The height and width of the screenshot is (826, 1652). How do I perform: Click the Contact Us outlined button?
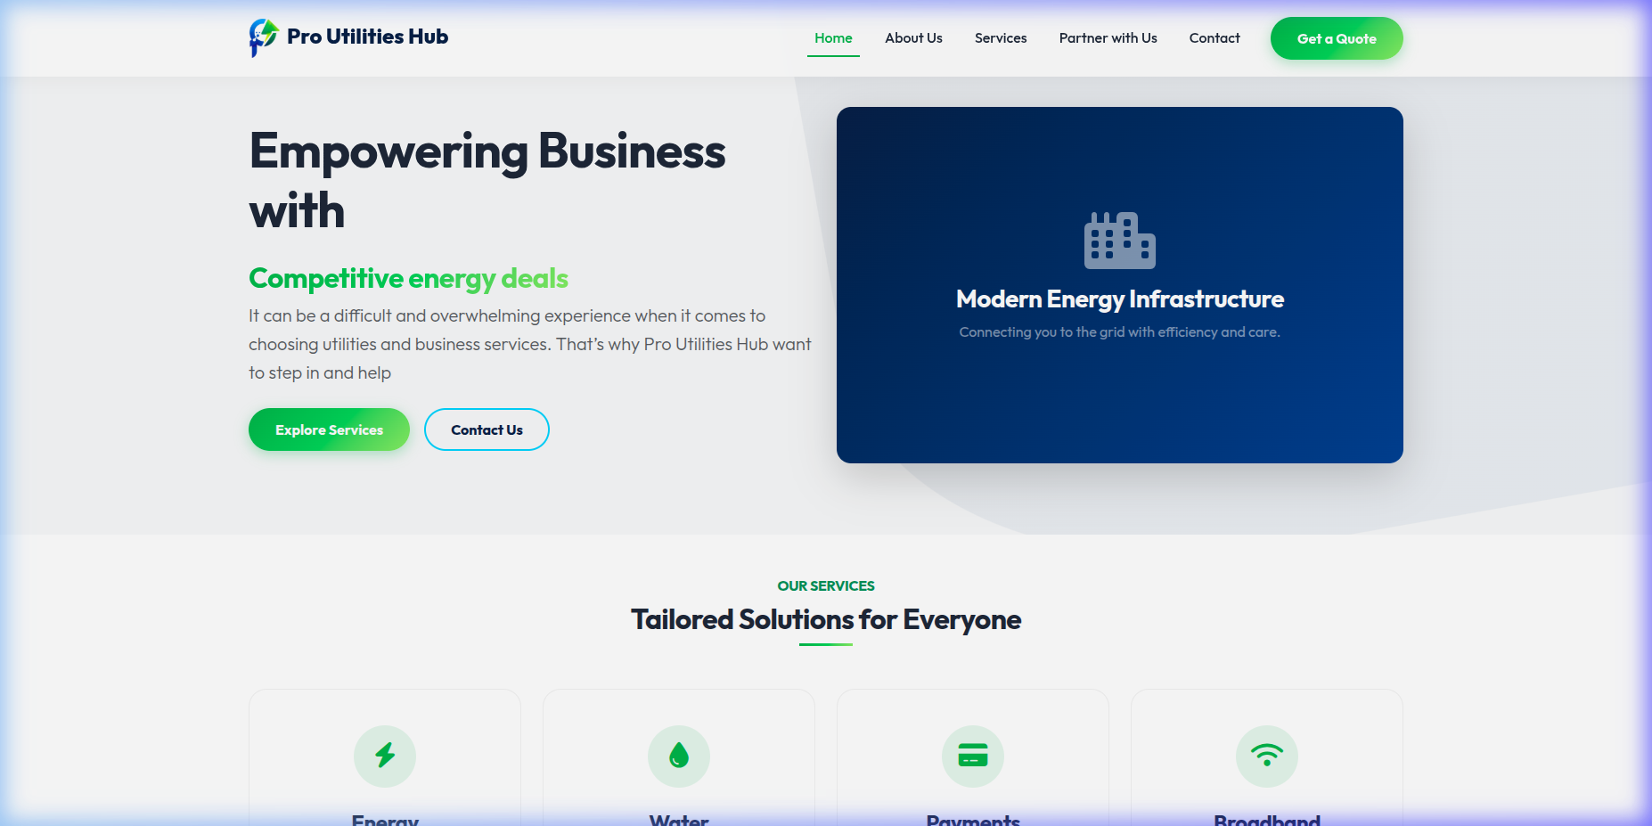[x=487, y=429]
